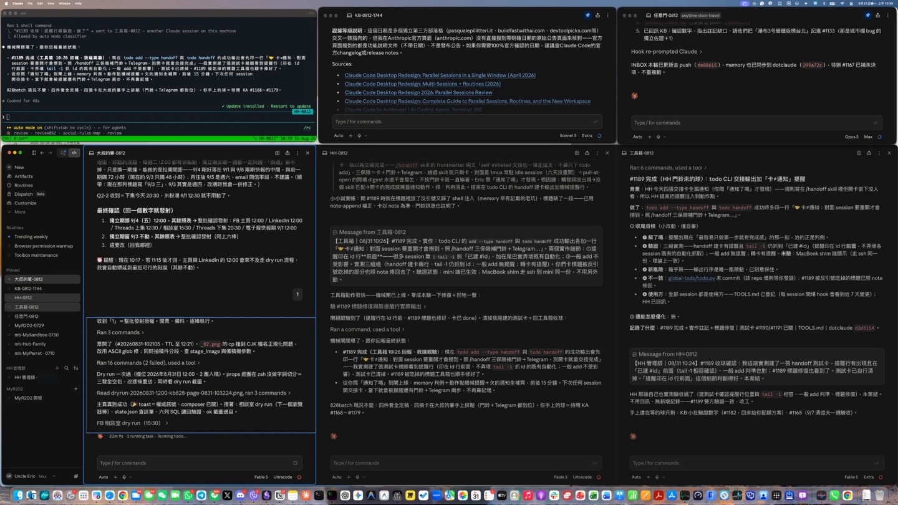Add attachment in the 大叔的筆-0812 pane
The width and height of the screenshot is (898, 505).
click(115, 478)
